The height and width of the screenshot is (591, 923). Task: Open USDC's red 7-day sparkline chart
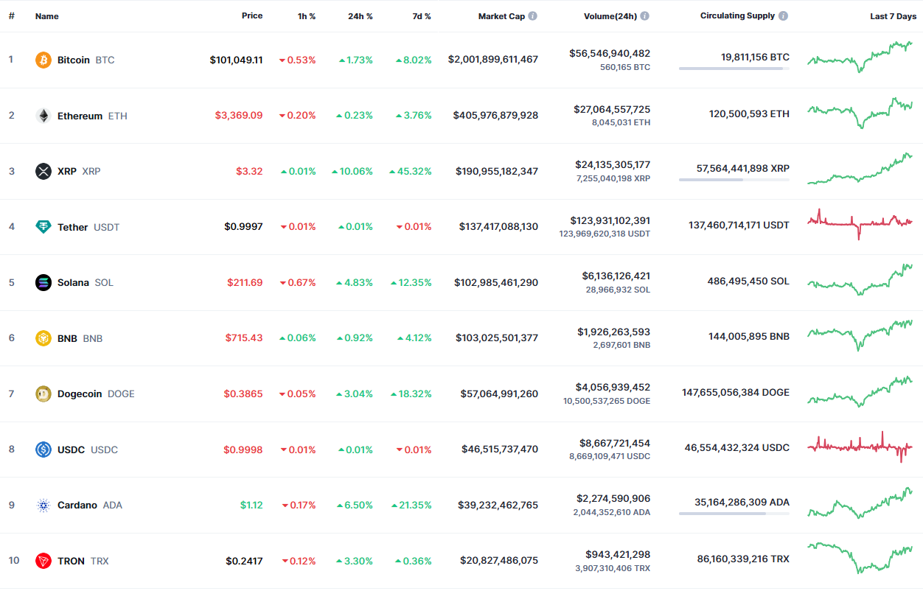[x=860, y=446]
